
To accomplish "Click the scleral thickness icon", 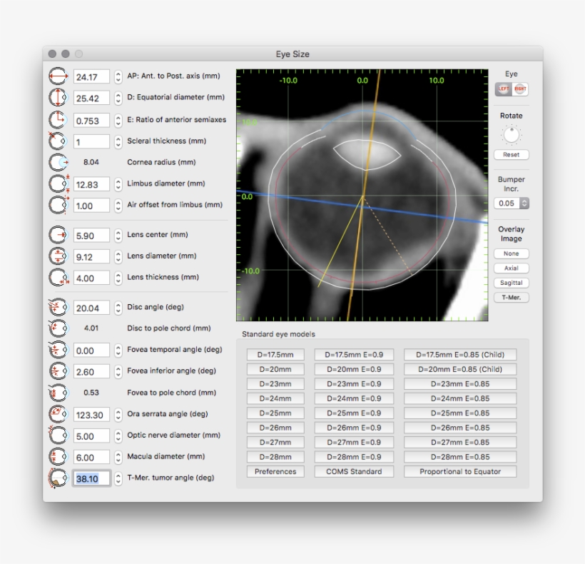I will (x=57, y=141).
